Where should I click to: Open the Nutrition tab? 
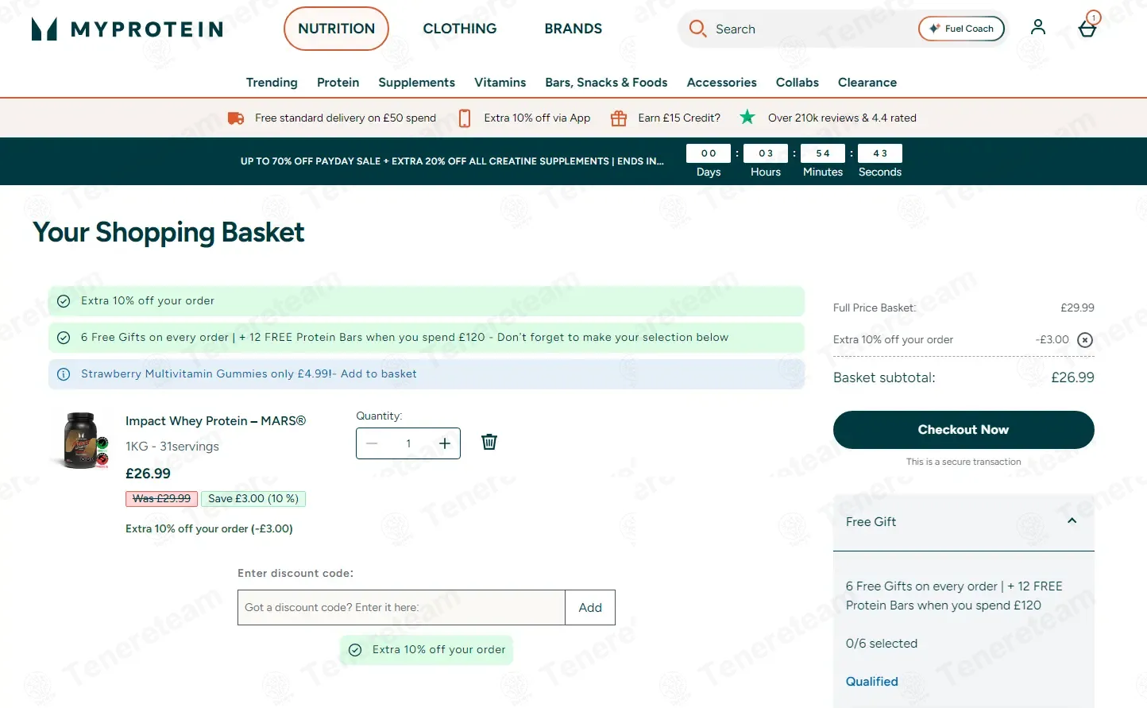coord(336,29)
